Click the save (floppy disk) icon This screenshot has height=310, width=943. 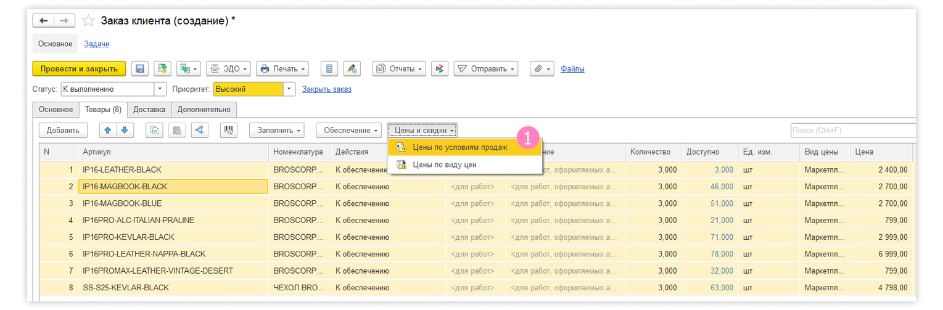click(x=140, y=68)
